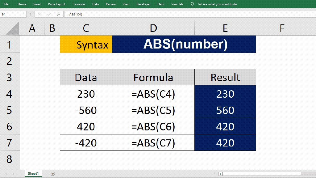This screenshot has height=178, width=316.
Task: Open the Data ribbon tab
Action: (95, 4)
